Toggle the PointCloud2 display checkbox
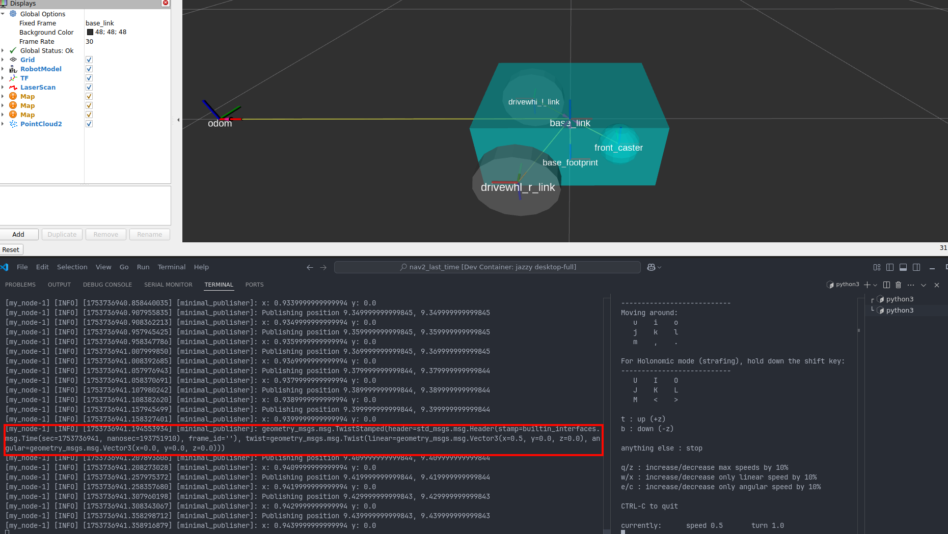Viewport: 948px width, 534px height. tap(89, 124)
